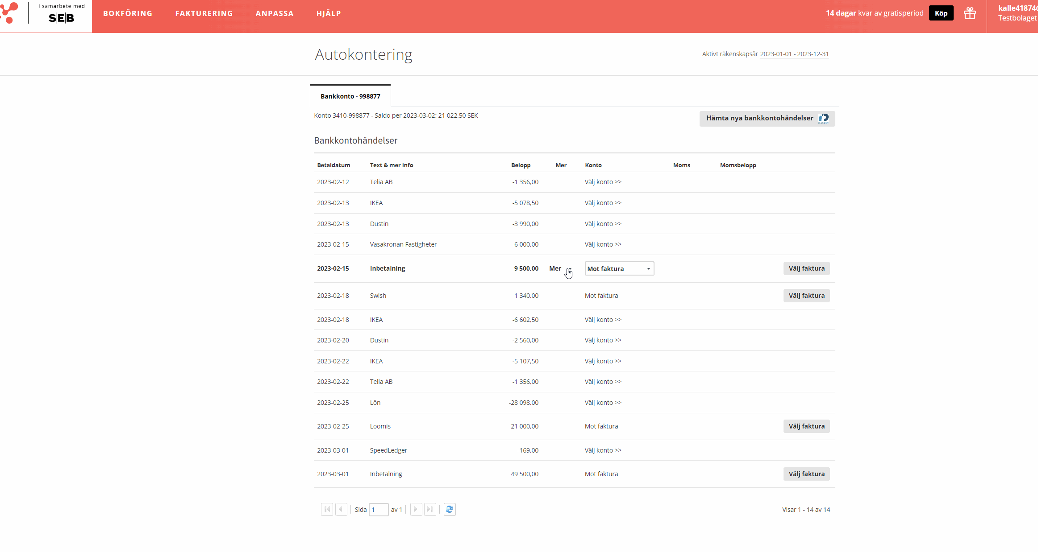This screenshot has width=1038, height=552.
Task: Click the Sida page number field
Action: [x=378, y=510]
